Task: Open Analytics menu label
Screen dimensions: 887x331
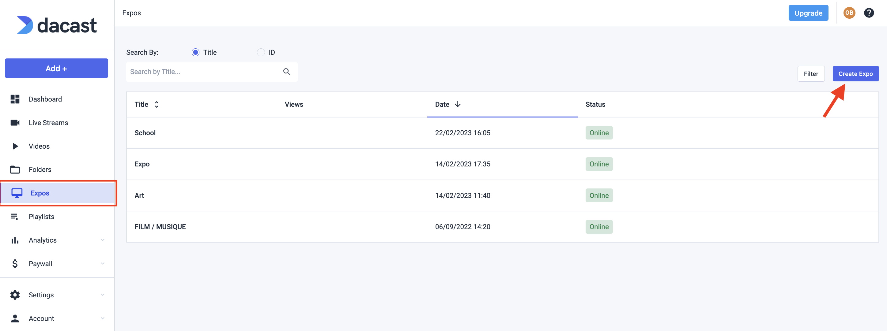Action: (x=43, y=240)
